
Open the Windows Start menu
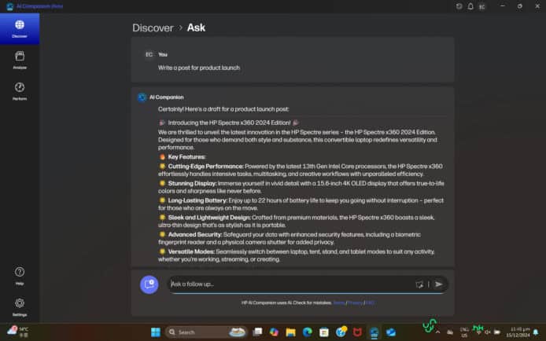coord(156,332)
